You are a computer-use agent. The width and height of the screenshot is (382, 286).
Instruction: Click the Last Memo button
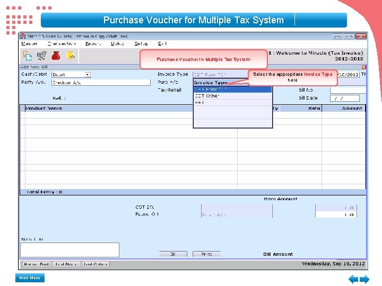[66, 264]
